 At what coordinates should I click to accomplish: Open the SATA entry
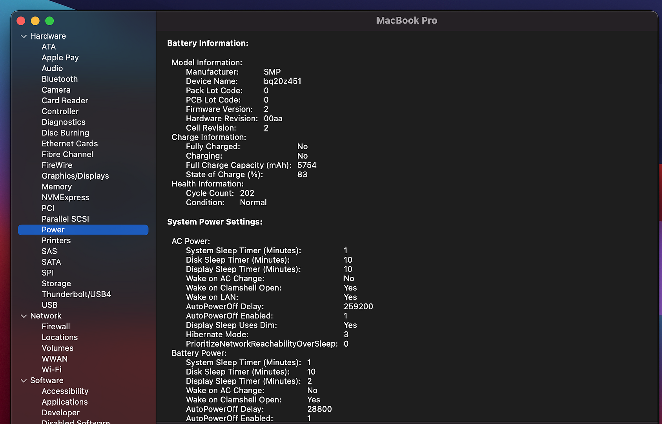pyautogui.click(x=51, y=262)
